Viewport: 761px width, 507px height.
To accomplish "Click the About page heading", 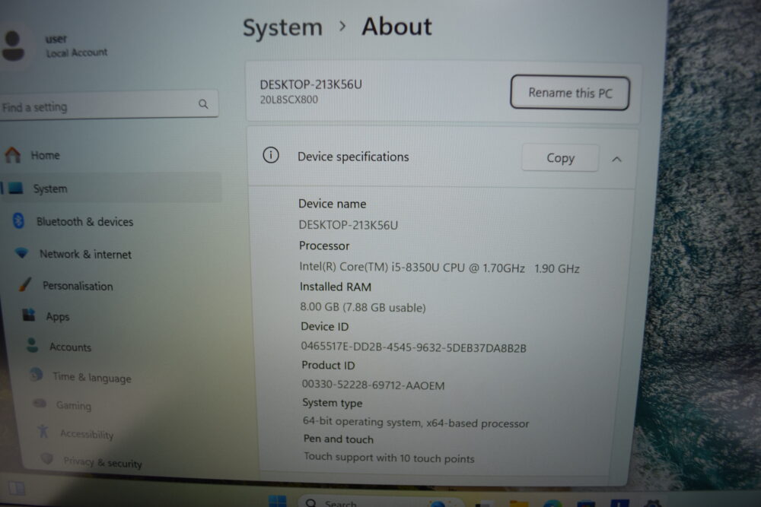I will [396, 26].
